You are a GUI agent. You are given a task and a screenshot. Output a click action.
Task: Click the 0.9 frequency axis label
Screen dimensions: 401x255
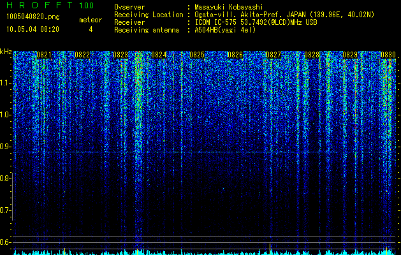pos(5,147)
